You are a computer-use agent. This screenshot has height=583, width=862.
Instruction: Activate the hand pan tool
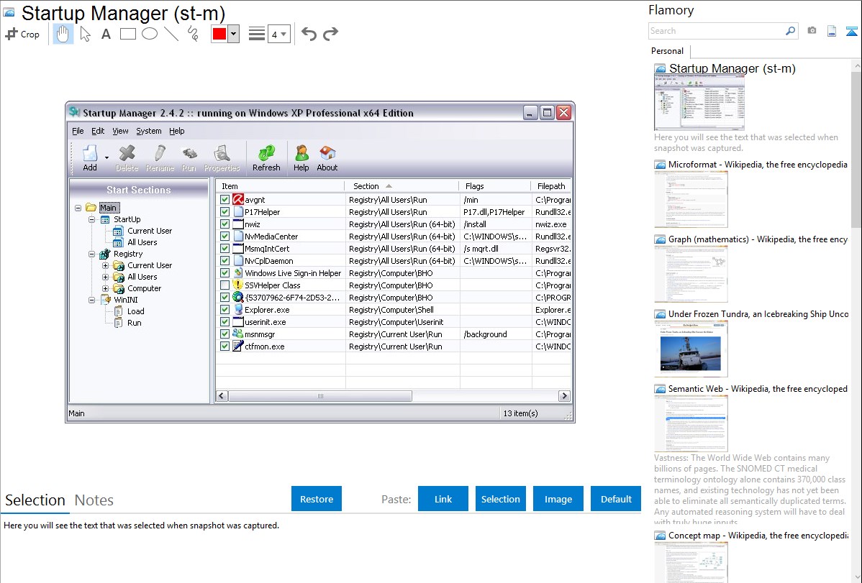(x=63, y=34)
